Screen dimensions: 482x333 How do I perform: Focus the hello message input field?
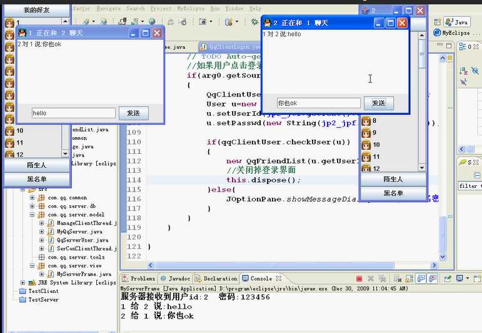pyautogui.click(x=74, y=113)
